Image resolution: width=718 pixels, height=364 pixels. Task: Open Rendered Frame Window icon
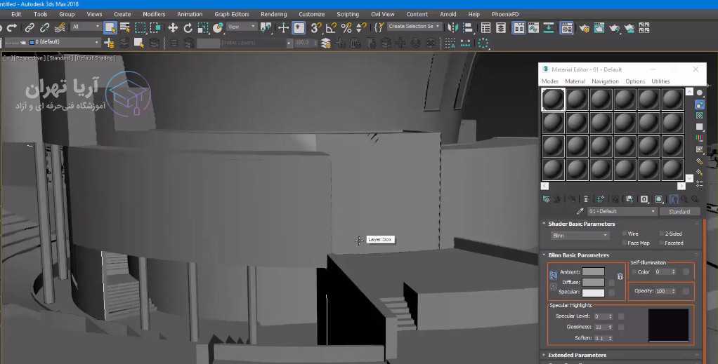click(x=599, y=28)
